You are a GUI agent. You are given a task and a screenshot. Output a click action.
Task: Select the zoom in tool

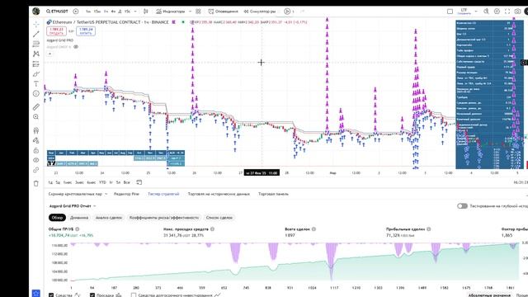36,117
